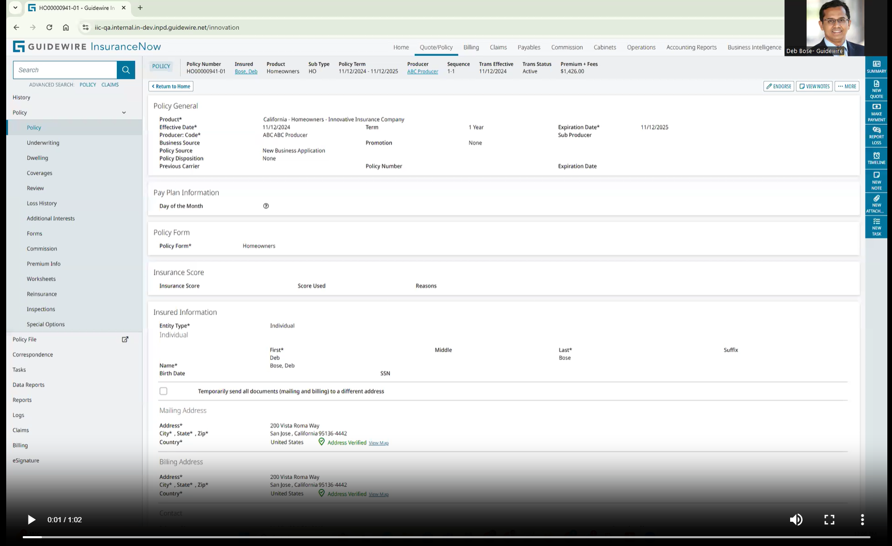Viewport: 892px width, 546px height.
Task: Click Day of the Month help icon
Action: tap(266, 206)
